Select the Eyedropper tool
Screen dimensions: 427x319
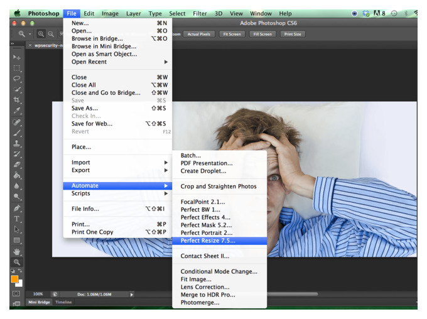16,111
